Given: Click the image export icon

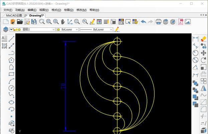Looking at the screenshot, I should [x=188, y=21].
